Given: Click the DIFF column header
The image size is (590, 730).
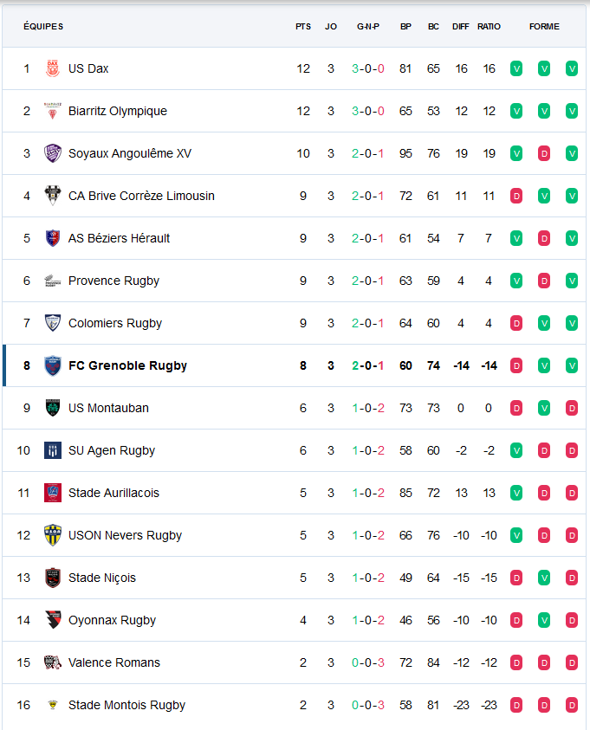Looking at the screenshot, I should click(x=461, y=27).
